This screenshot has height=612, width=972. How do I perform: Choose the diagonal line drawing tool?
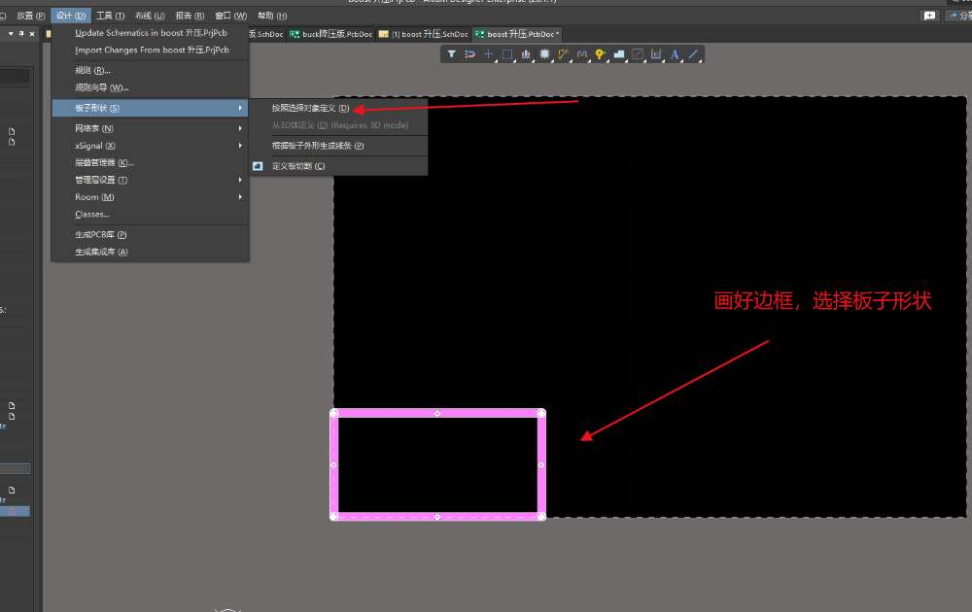pos(693,54)
